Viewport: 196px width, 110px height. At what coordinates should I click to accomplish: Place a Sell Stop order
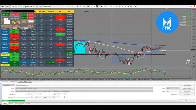[x=31, y=18]
